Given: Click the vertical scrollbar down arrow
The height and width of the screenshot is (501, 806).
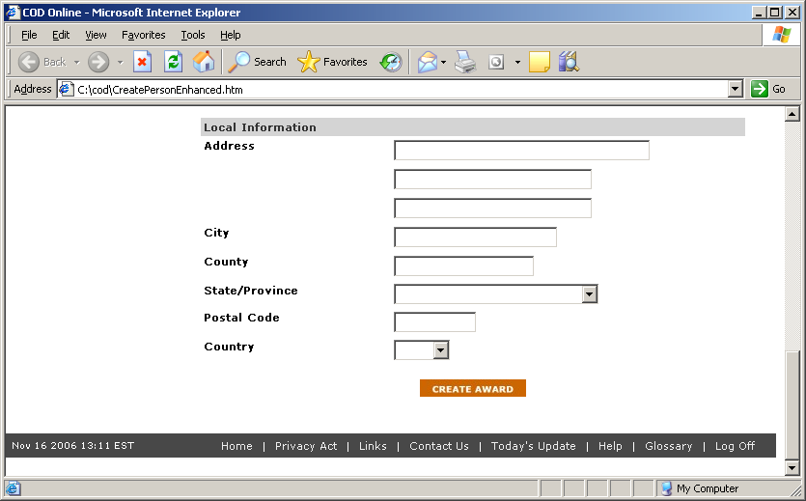Looking at the screenshot, I should click(792, 467).
